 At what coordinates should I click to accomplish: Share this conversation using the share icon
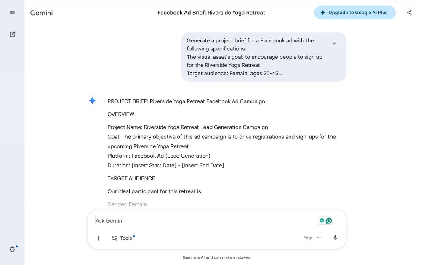point(409,13)
